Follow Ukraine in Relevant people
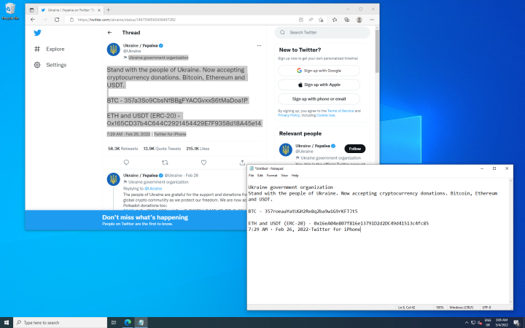This screenshot has width=525, height=328. (x=355, y=149)
